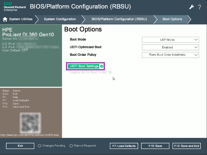Go to BIOS/Platform Configuration (RBSU) breadcrumb
The height and width of the screenshot is (155, 207).
[x=119, y=19]
